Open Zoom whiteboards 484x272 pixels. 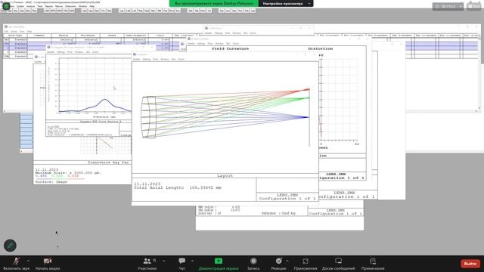(x=338, y=264)
